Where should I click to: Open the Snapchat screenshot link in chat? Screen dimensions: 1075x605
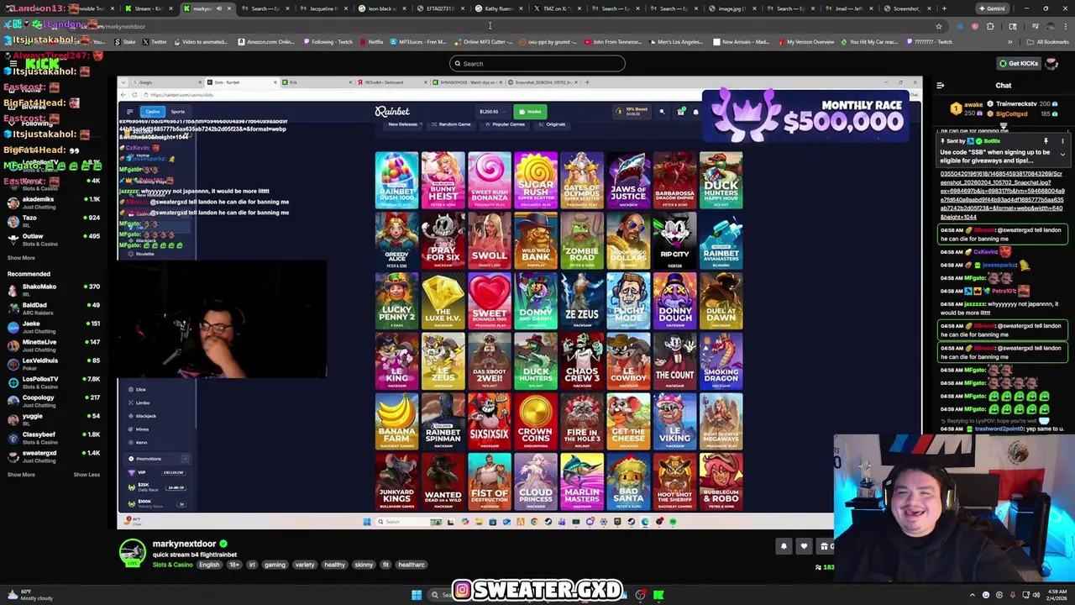click(1002, 195)
